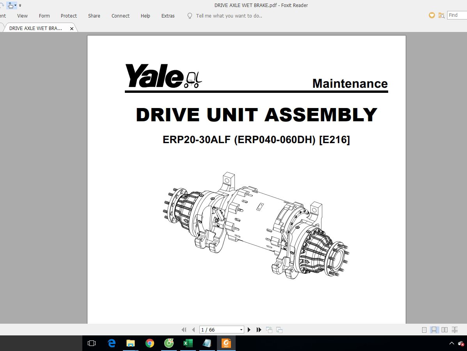The image size is (467, 351).
Task: Click the next view icon
Action: (x=279, y=330)
